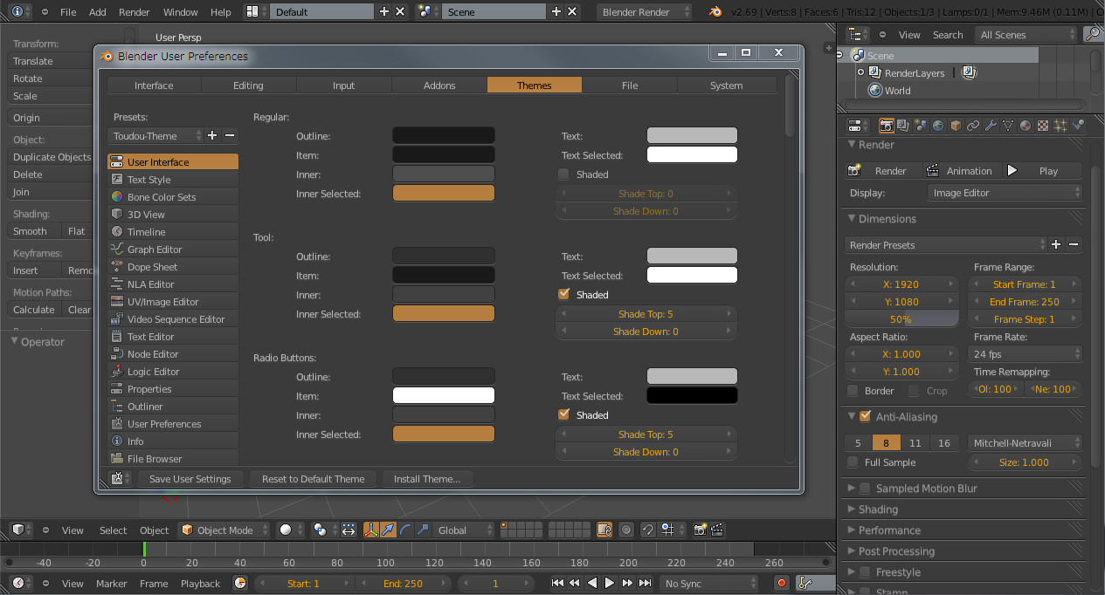The width and height of the screenshot is (1105, 595).
Task: Click the Blender logo in info header
Action: pos(716,12)
